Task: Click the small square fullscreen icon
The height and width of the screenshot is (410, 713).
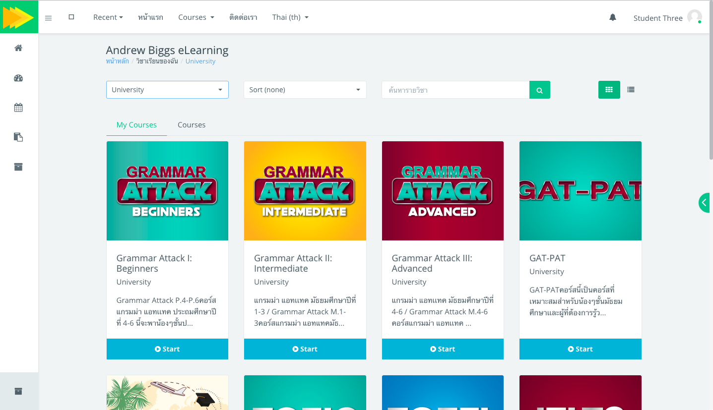Action: click(x=71, y=17)
